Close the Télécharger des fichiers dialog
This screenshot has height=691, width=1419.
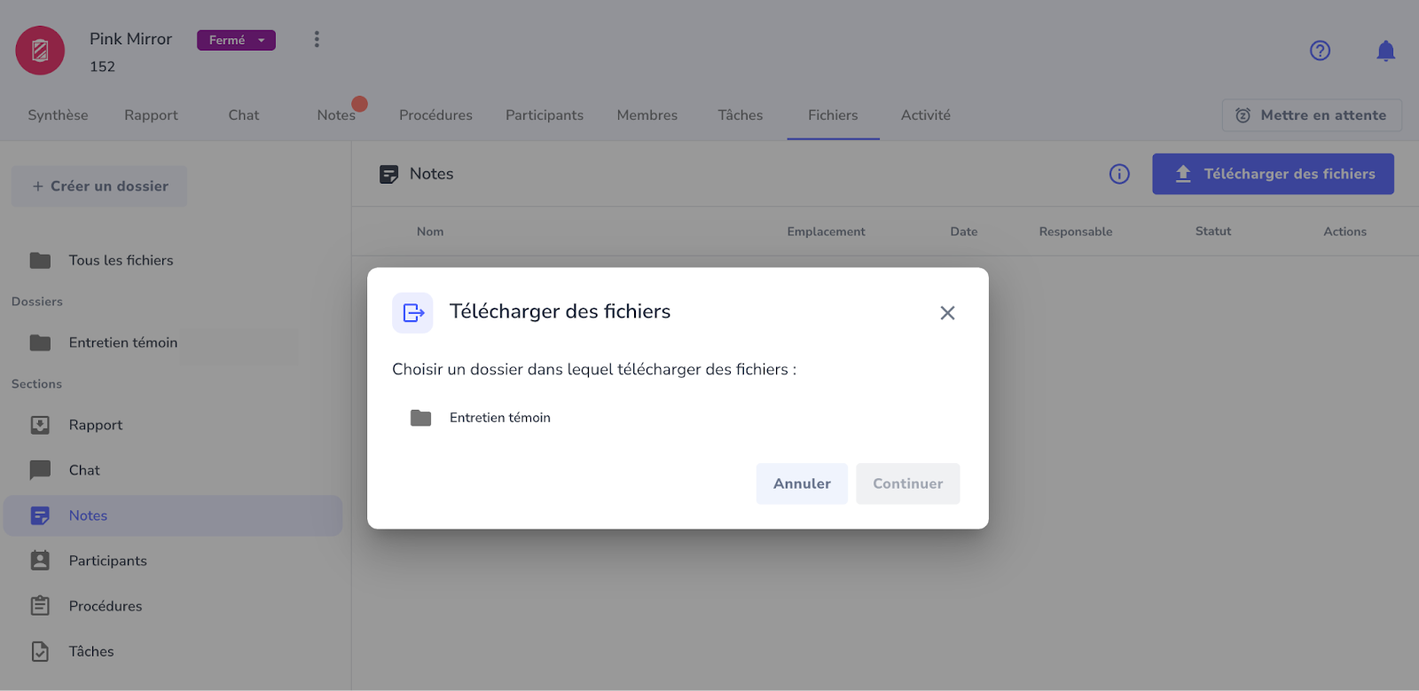(x=947, y=313)
